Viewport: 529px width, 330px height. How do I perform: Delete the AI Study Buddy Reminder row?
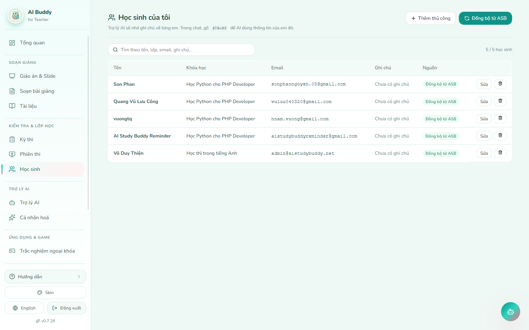click(500, 136)
